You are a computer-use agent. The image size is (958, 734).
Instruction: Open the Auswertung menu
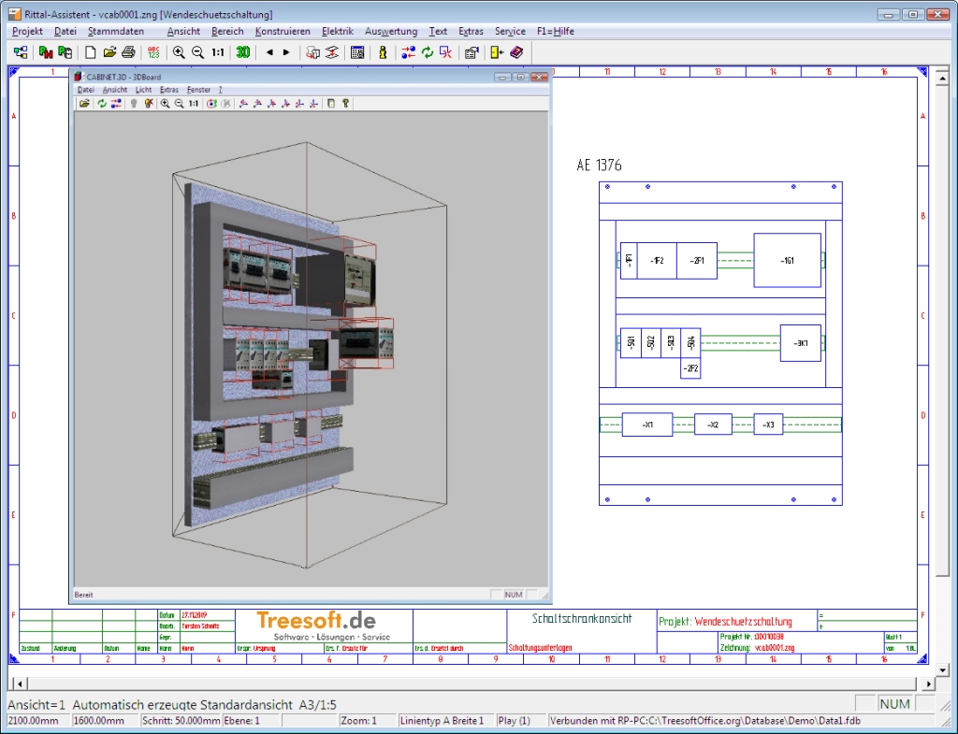pyautogui.click(x=391, y=31)
